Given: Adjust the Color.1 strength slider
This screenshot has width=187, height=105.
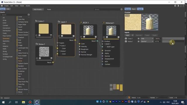Looking at the screenshot, I should click(173, 38).
